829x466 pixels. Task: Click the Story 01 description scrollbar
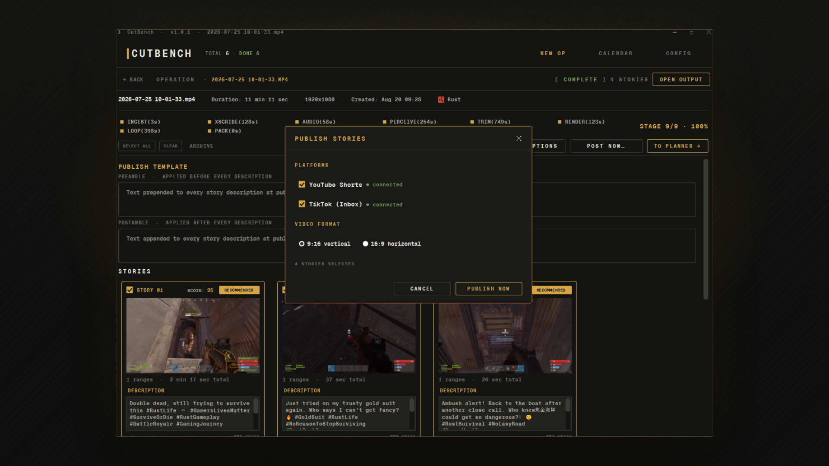[256, 406]
